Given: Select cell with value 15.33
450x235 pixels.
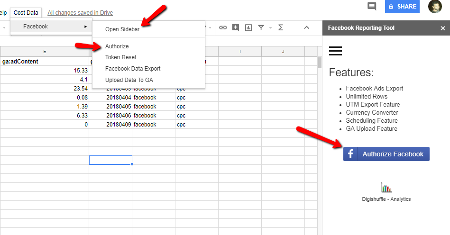Looking at the screenshot, I should coord(45,71).
